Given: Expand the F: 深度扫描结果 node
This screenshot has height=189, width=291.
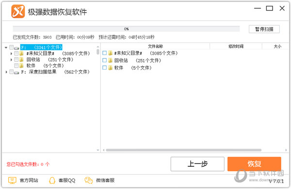Looking at the screenshot, I should (x=6, y=72).
